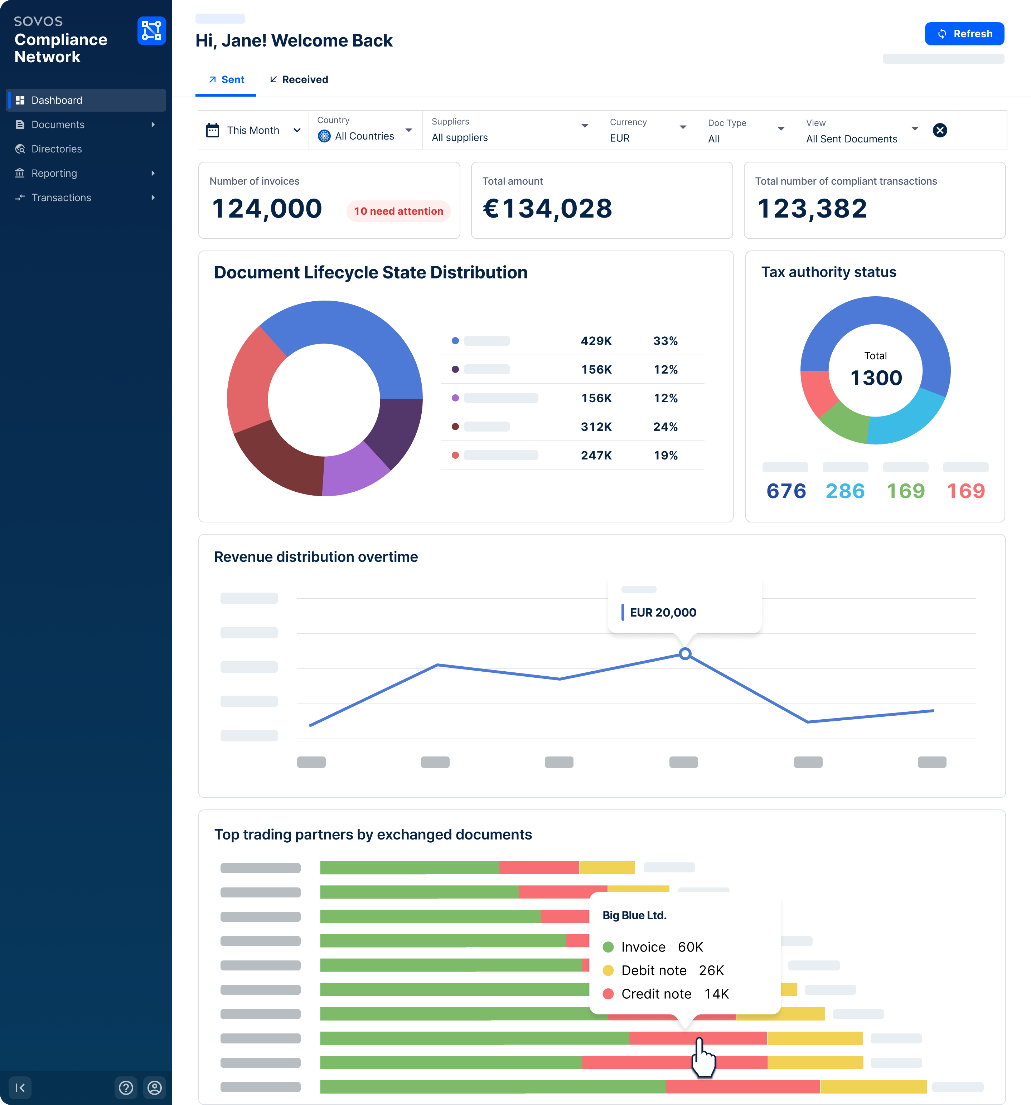Clear filters with the X circle icon
This screenshot has height=1105, width=1031.
(940, 130)
